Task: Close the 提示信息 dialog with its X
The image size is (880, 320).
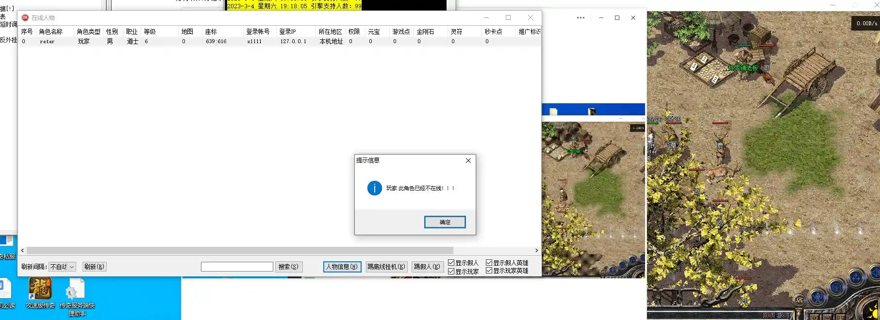Action: click(x=468, y=160)
